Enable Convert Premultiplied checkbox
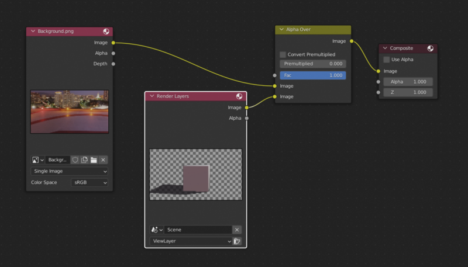Image resolution: width=468 pixels, height=267 pixels. point(283,54)
